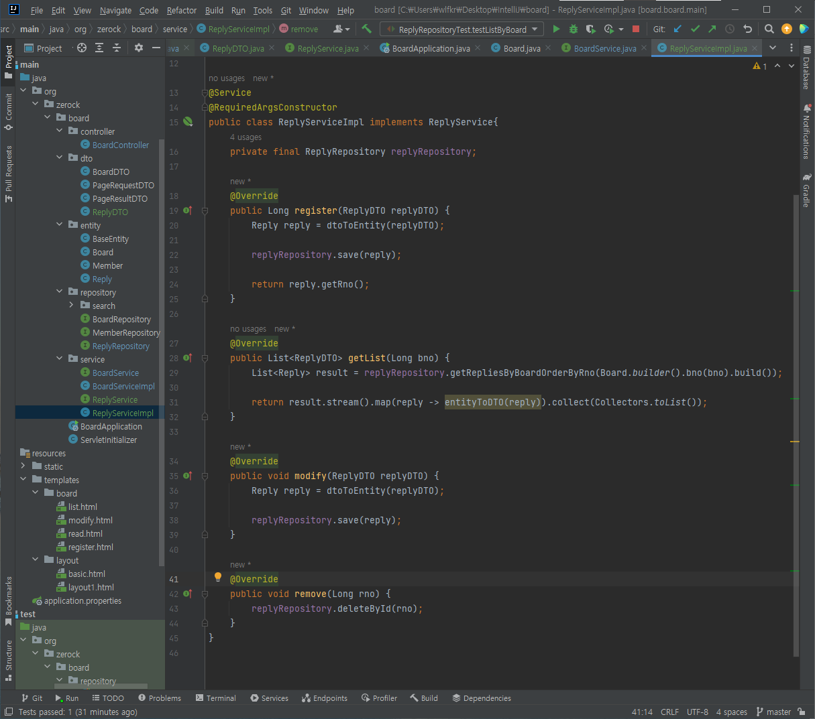Collapse the controller package in tree
Image resolution: width=815 pixels, height=719 pixels.
click(x=60, y=131)
